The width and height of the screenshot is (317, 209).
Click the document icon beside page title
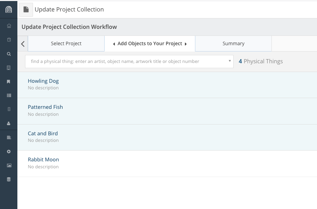[26, 9]
